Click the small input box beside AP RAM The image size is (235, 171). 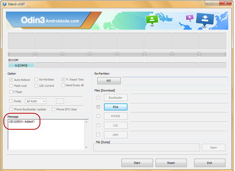[x=60, y=101]
